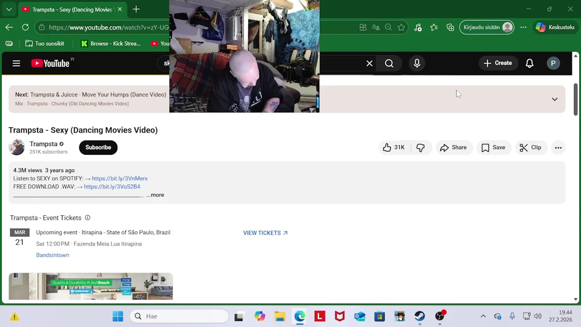Open File Explorer from taskbar
The image size is (581, 327).
280,316
